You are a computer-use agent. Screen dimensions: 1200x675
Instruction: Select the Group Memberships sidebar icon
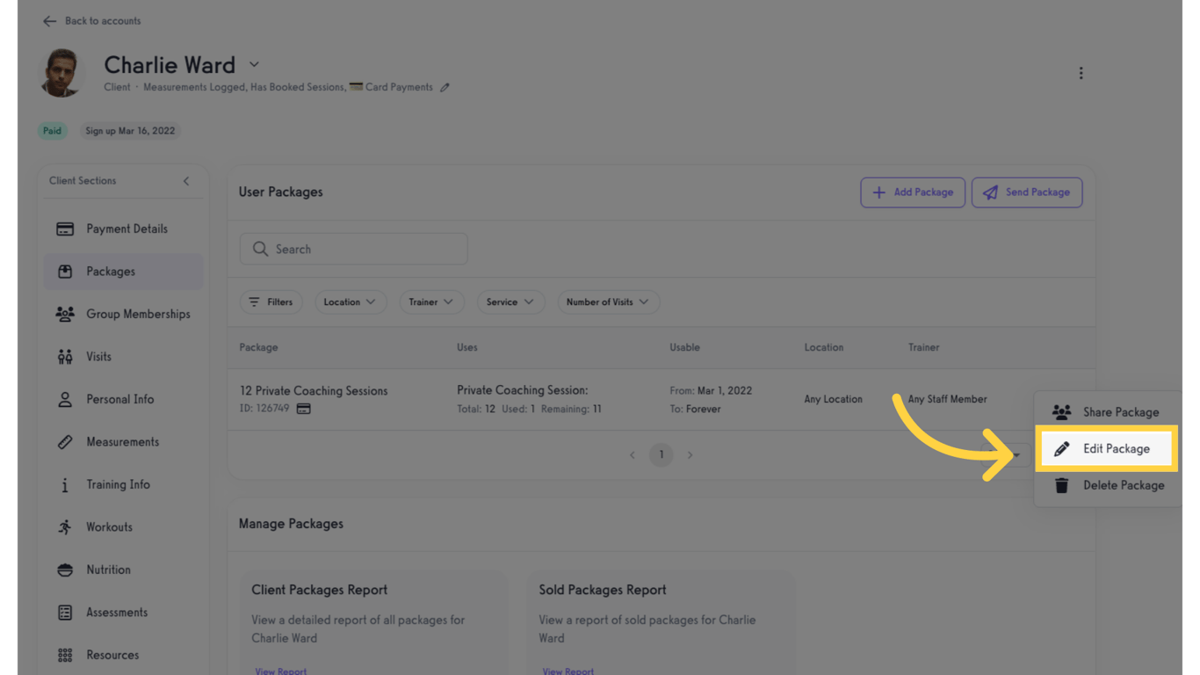tap(65, 314)
